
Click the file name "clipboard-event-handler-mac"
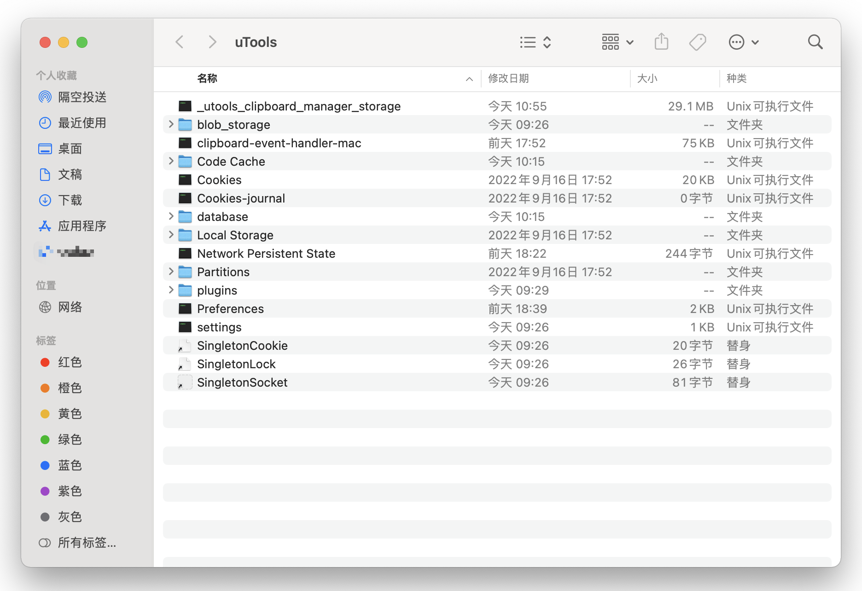tap(279, 143)
